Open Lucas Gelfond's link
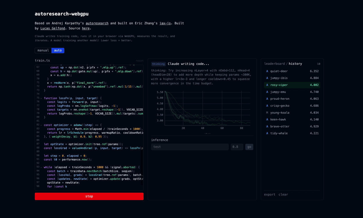Image resolution: width=363 pixels, height=218 pixels. [53, 28]
